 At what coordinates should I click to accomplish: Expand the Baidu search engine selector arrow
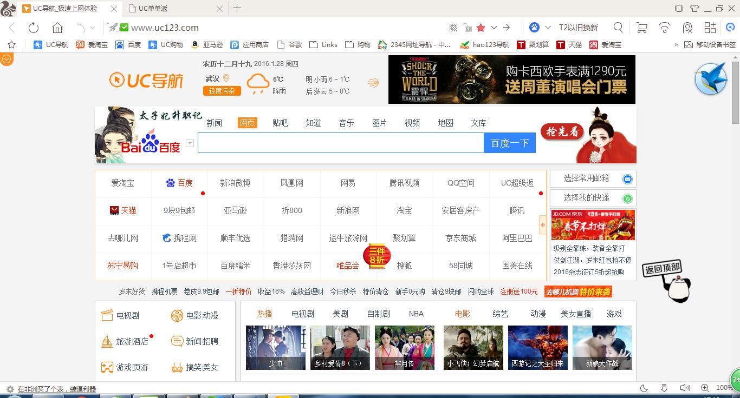coord(190,143)
